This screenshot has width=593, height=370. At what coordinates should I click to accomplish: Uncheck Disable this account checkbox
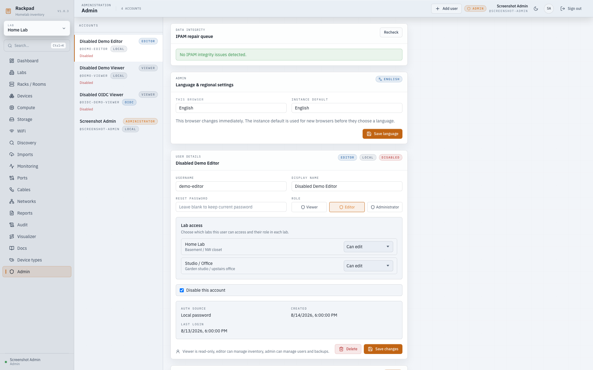click(x=182, y=290)
